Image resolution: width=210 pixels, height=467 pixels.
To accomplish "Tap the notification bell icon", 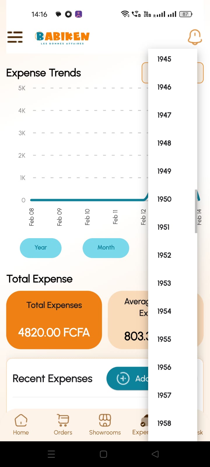I will click(x=195, y=37).
